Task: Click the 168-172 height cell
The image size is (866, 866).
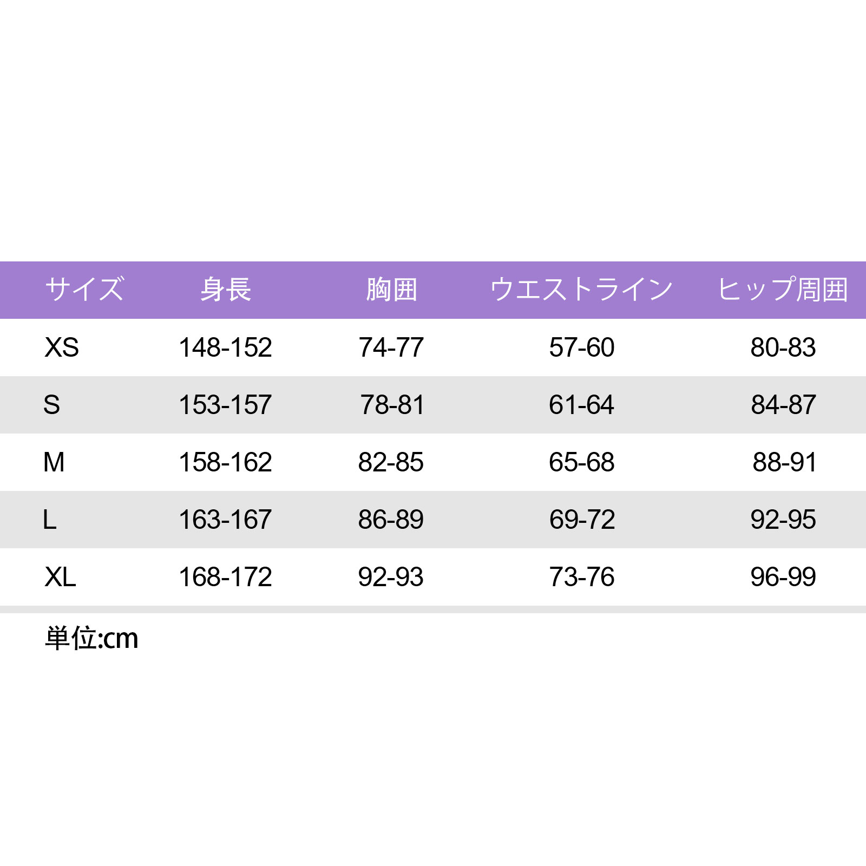Action: tap(225, 577)
